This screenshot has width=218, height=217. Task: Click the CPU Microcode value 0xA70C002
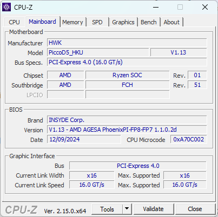click(189, 139)
